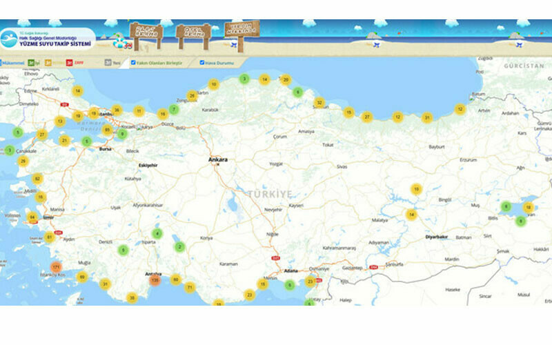Select the yellow middle-quality legend icon
This screenshot has height=345, width=552.
click(x=50, y=62)
